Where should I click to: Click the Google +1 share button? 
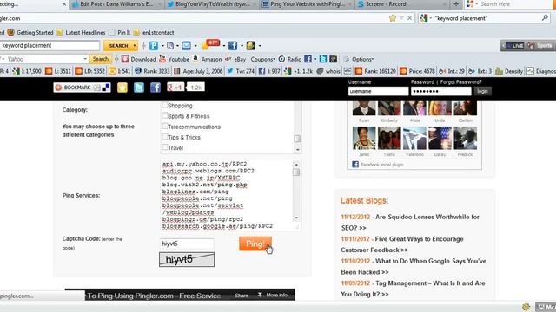[175, 87]
